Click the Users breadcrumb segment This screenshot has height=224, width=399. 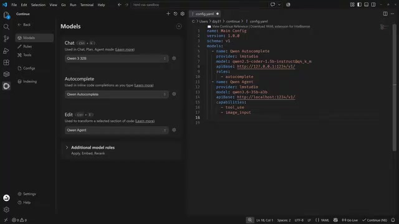(x=203, y=21)
